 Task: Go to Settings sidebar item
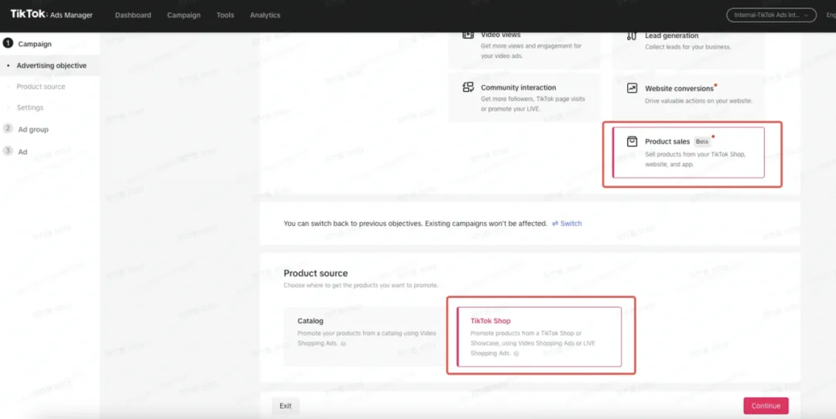(x=30, y=107)
